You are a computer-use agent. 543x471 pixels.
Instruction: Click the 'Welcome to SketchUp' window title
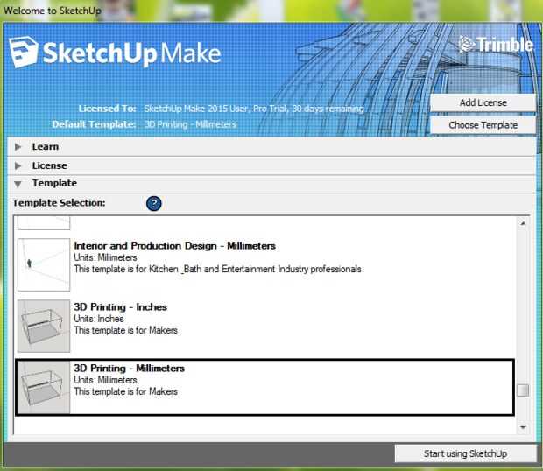(53, 11)
